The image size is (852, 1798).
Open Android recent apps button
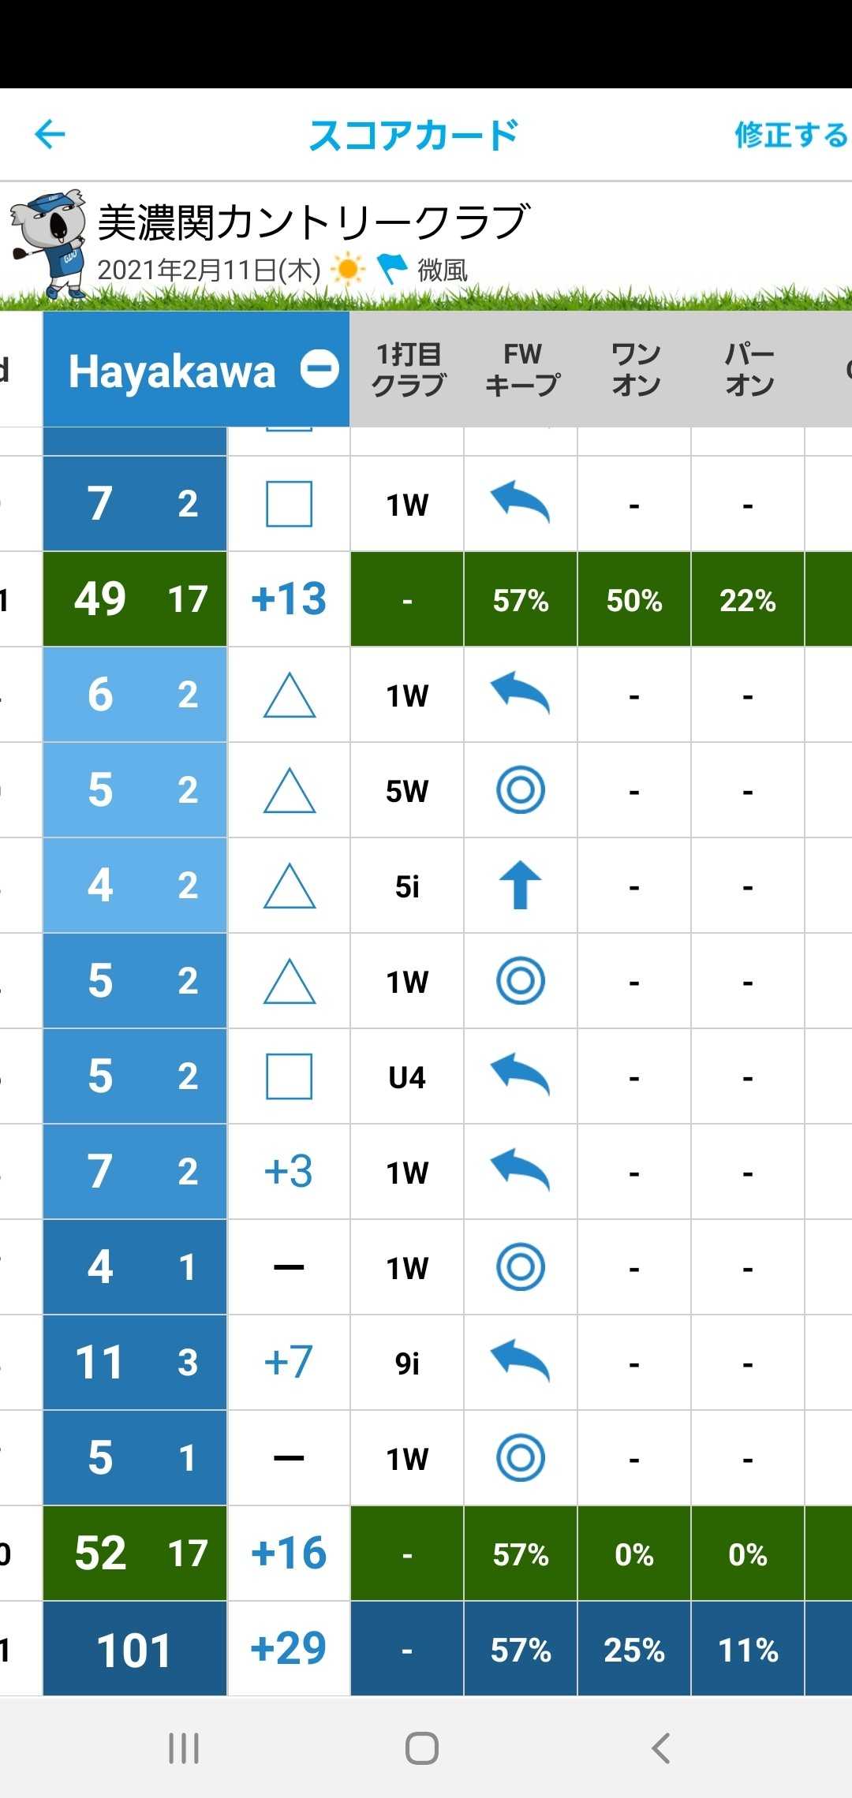pos(184,1748)
